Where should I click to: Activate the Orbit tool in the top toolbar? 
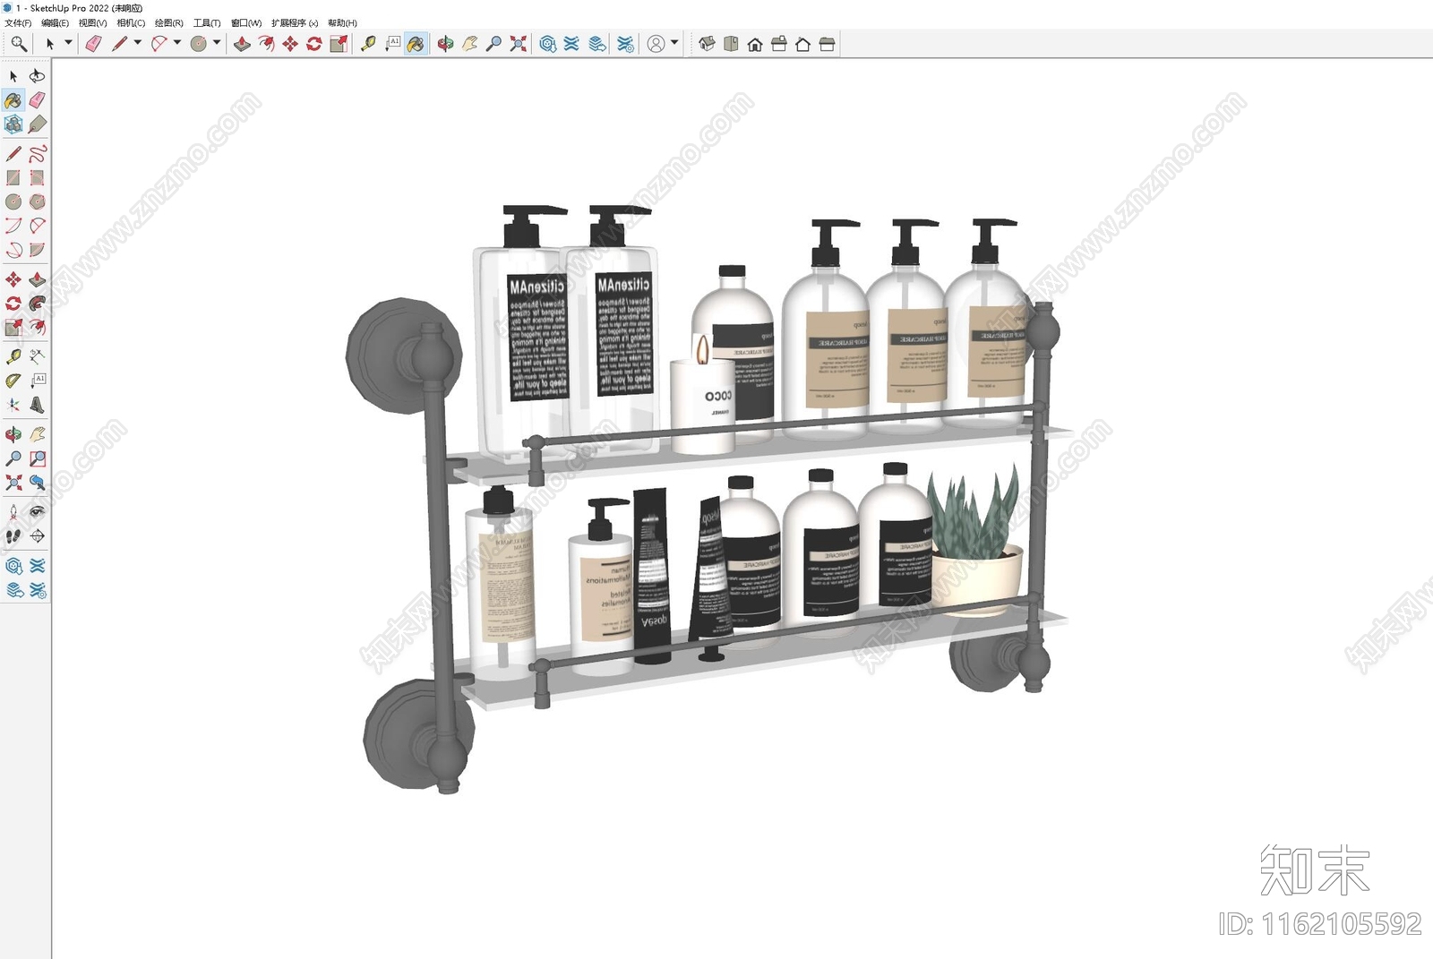(445, 43)
